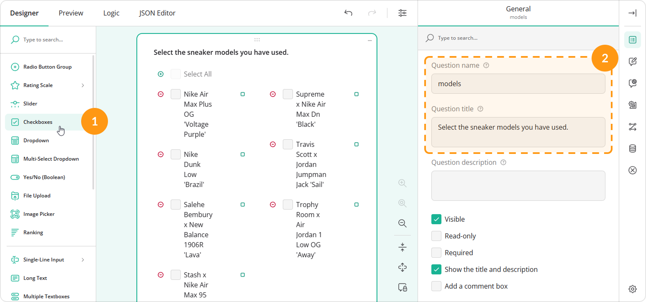Expand Single-Line Input subtypes arrow
The width and height of the screenshot is (646, 302).
click(83, 260)
